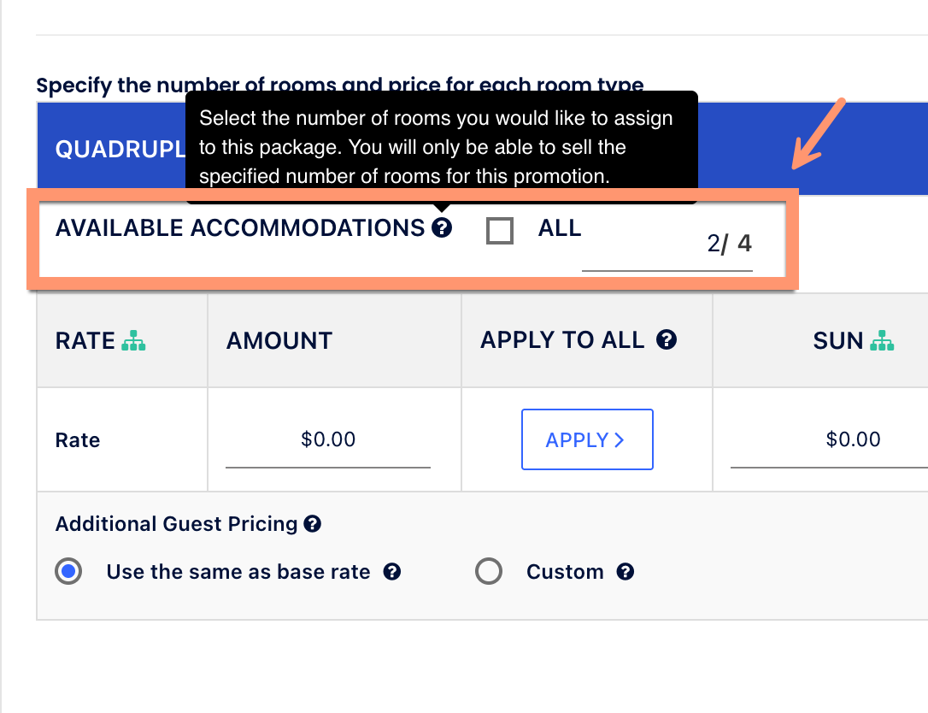
Task: Click help icon next to Custom option
Action: pos(626,572)
